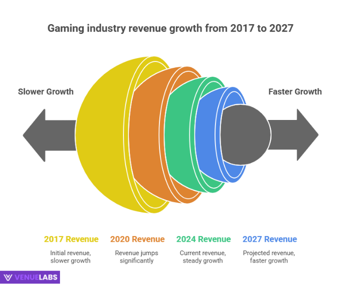
Task: Click the chart title about gaming revenue
Action: pos(170,29)
